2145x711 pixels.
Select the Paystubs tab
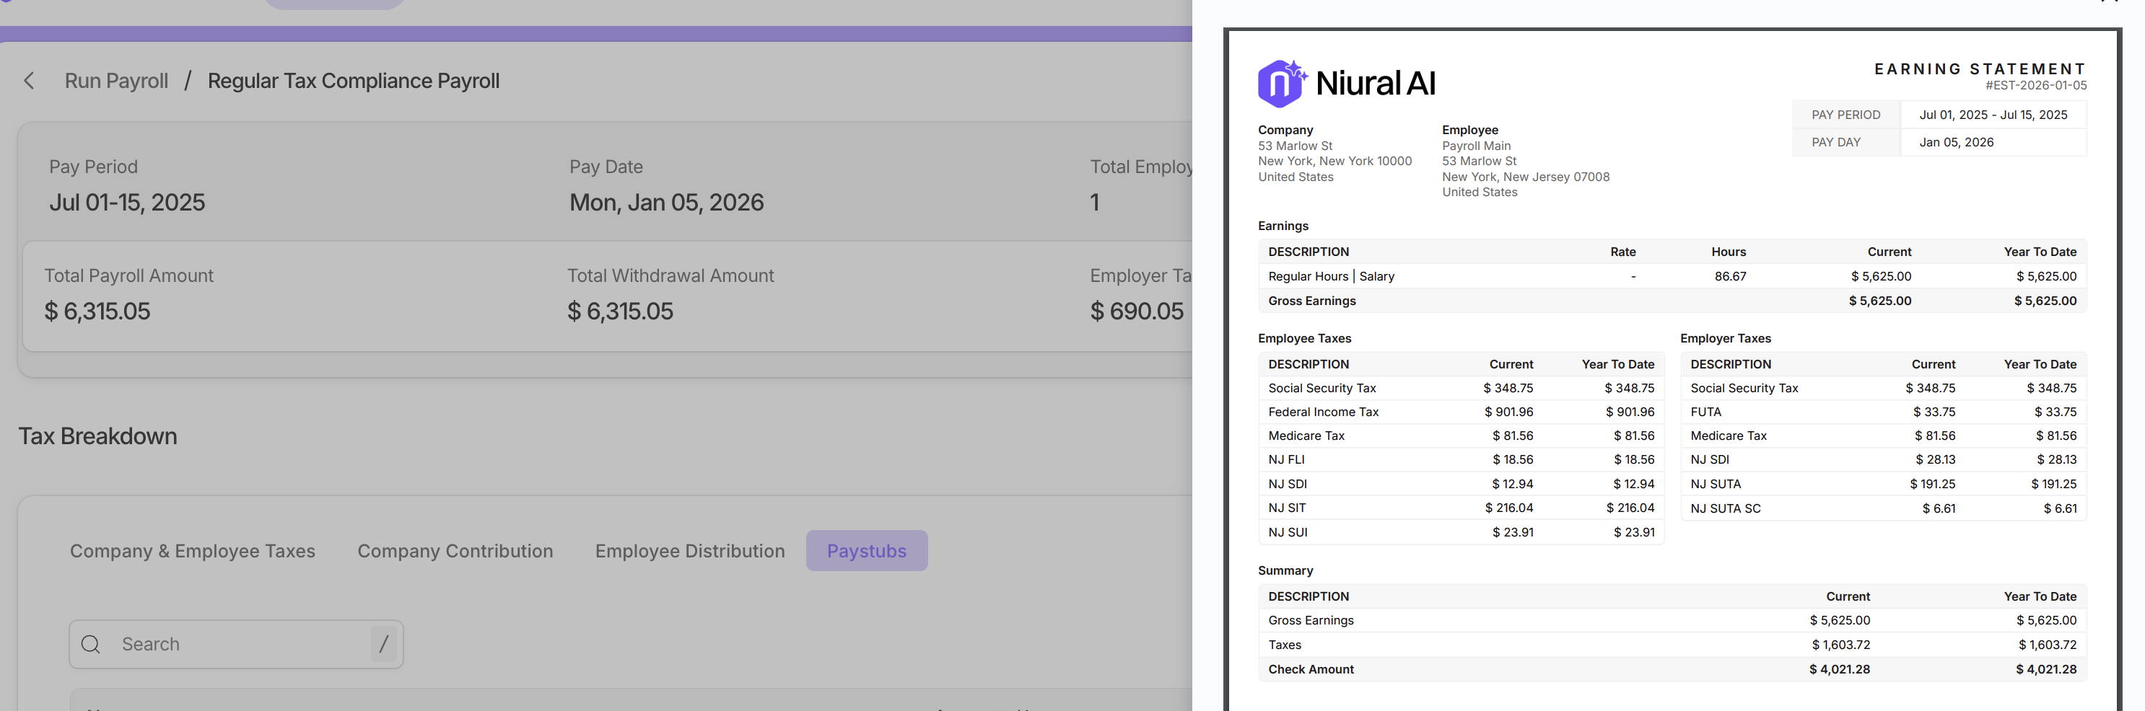[866, 550]
